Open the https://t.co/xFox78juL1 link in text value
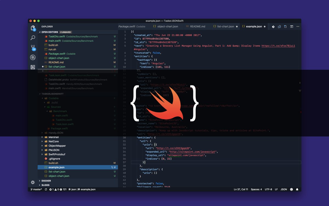This screenshot has height=206, width=329. click(x=278, y=46)
